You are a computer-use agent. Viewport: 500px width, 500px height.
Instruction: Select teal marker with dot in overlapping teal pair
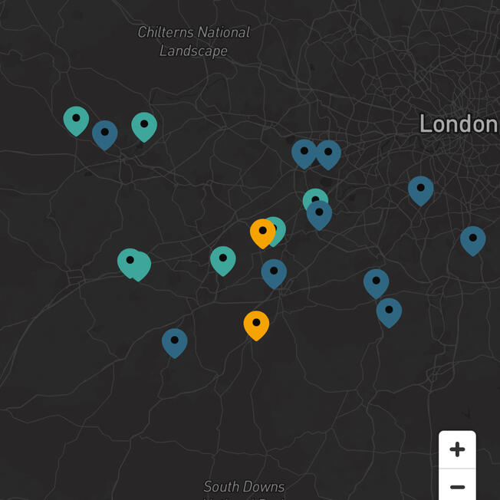[129, 262]
